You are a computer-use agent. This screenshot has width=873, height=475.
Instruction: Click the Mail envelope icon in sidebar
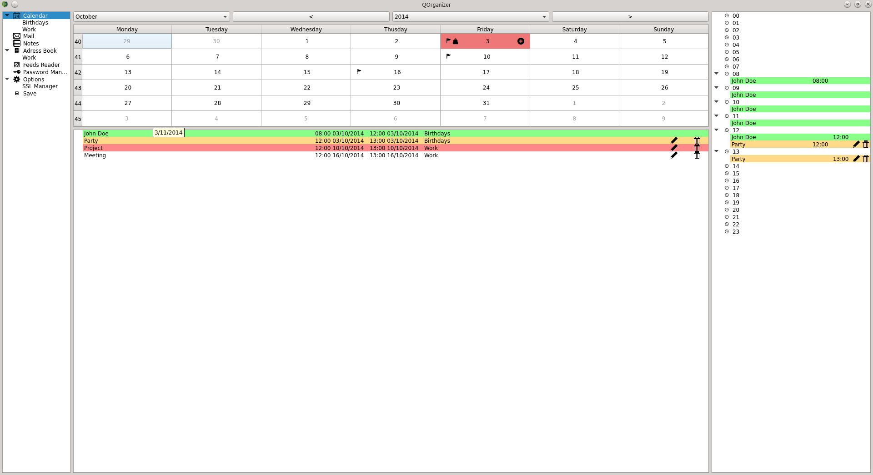pos(17,36)
